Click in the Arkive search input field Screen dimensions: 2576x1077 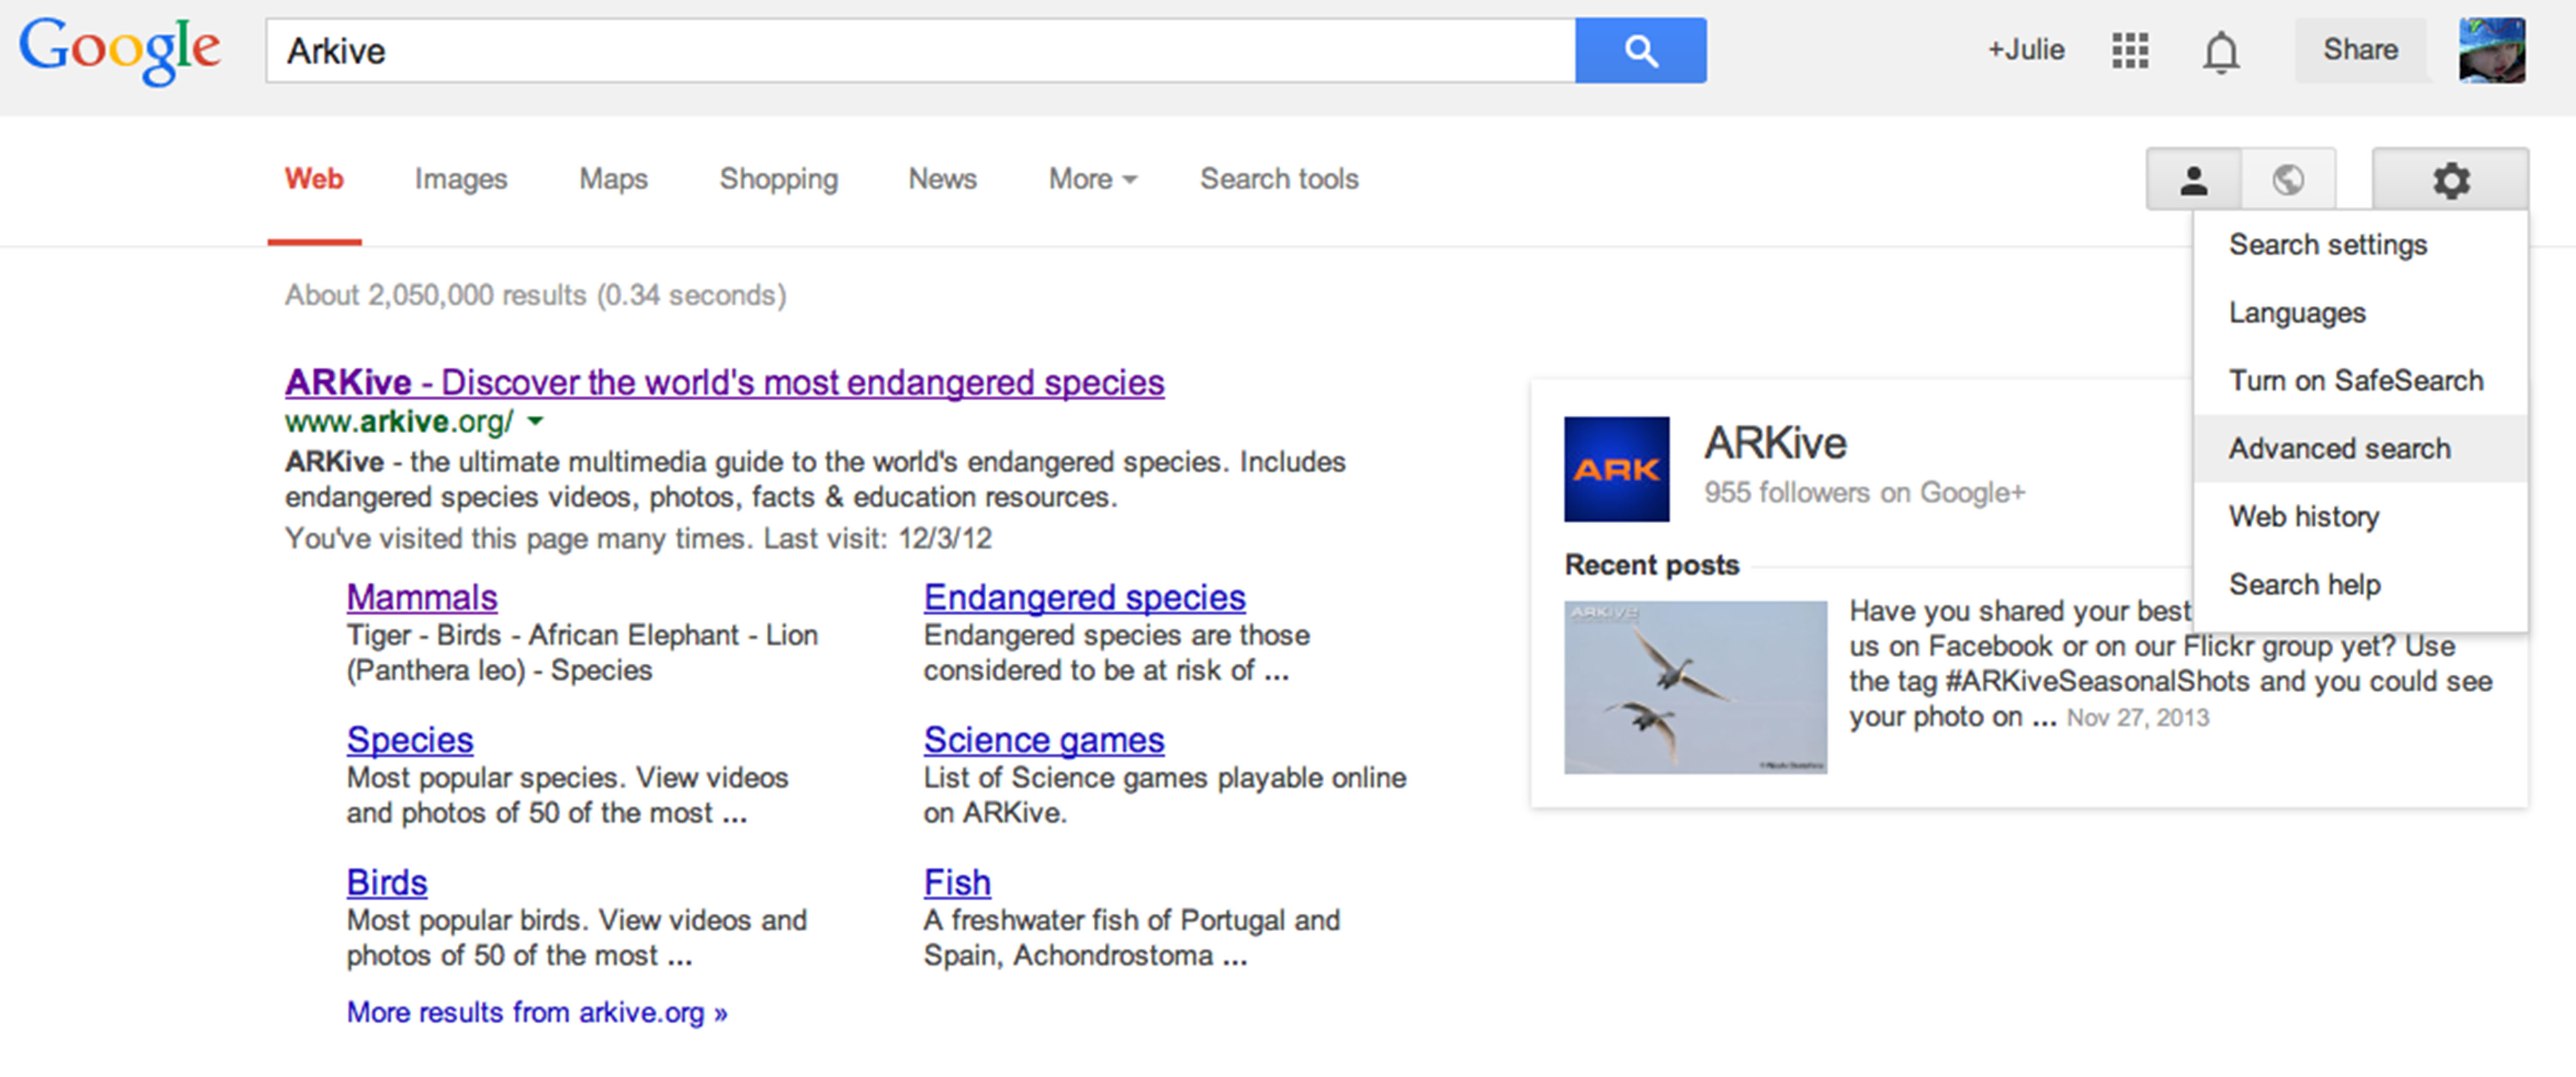coord(920,50)
